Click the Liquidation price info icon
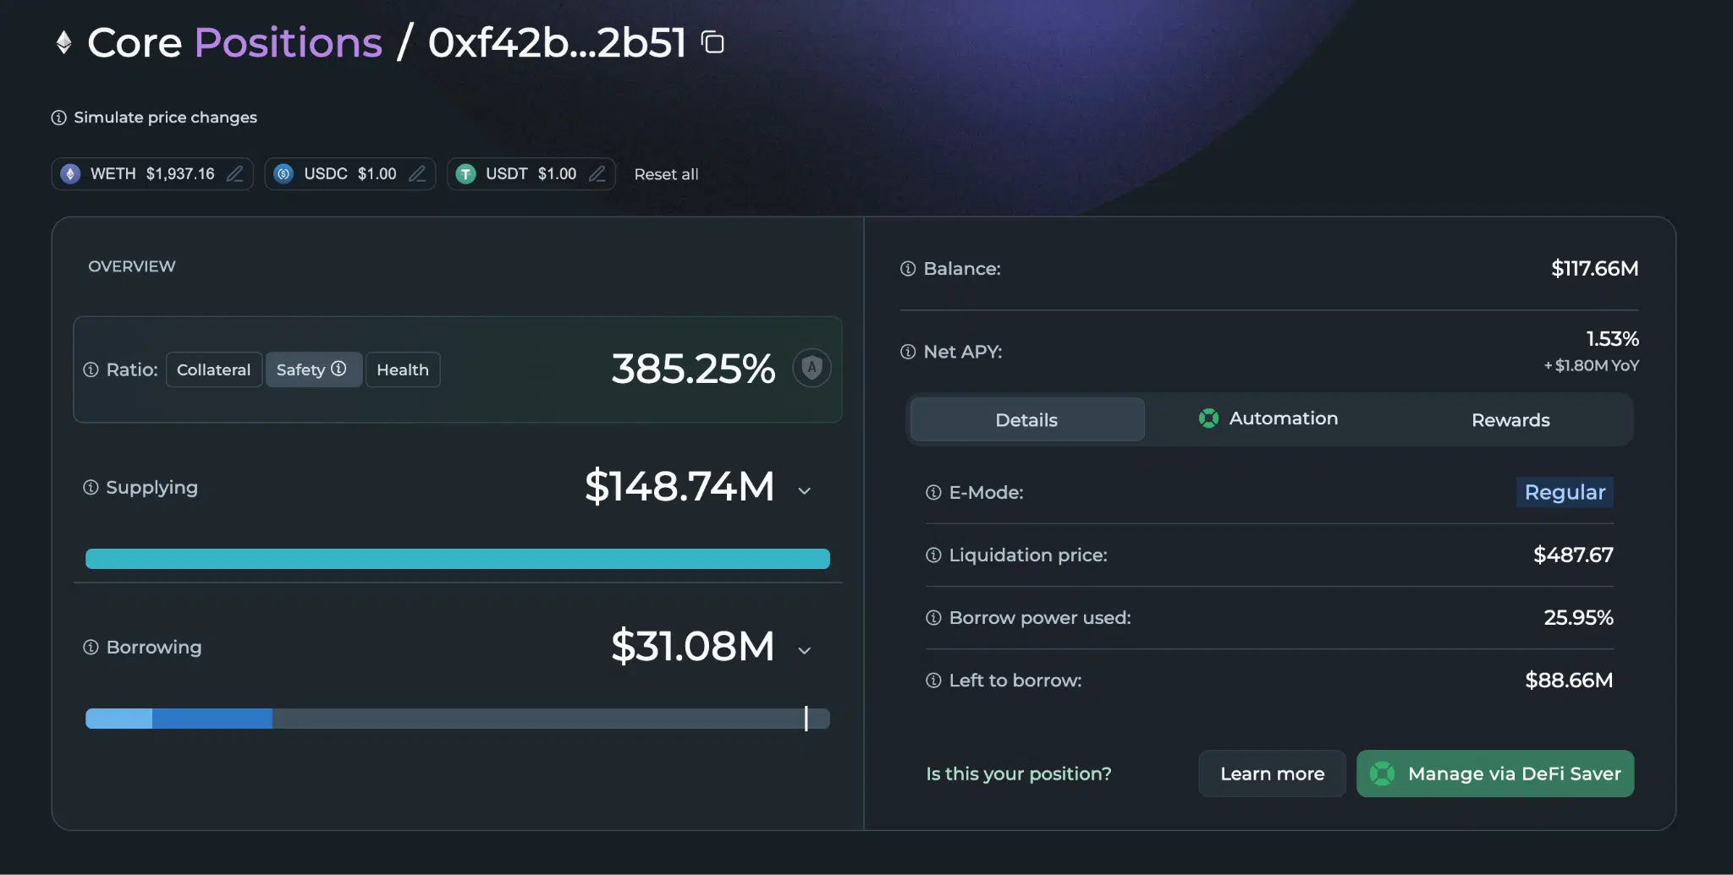The width and height of the screenshot is (1733, 875). tap(933, 555)
